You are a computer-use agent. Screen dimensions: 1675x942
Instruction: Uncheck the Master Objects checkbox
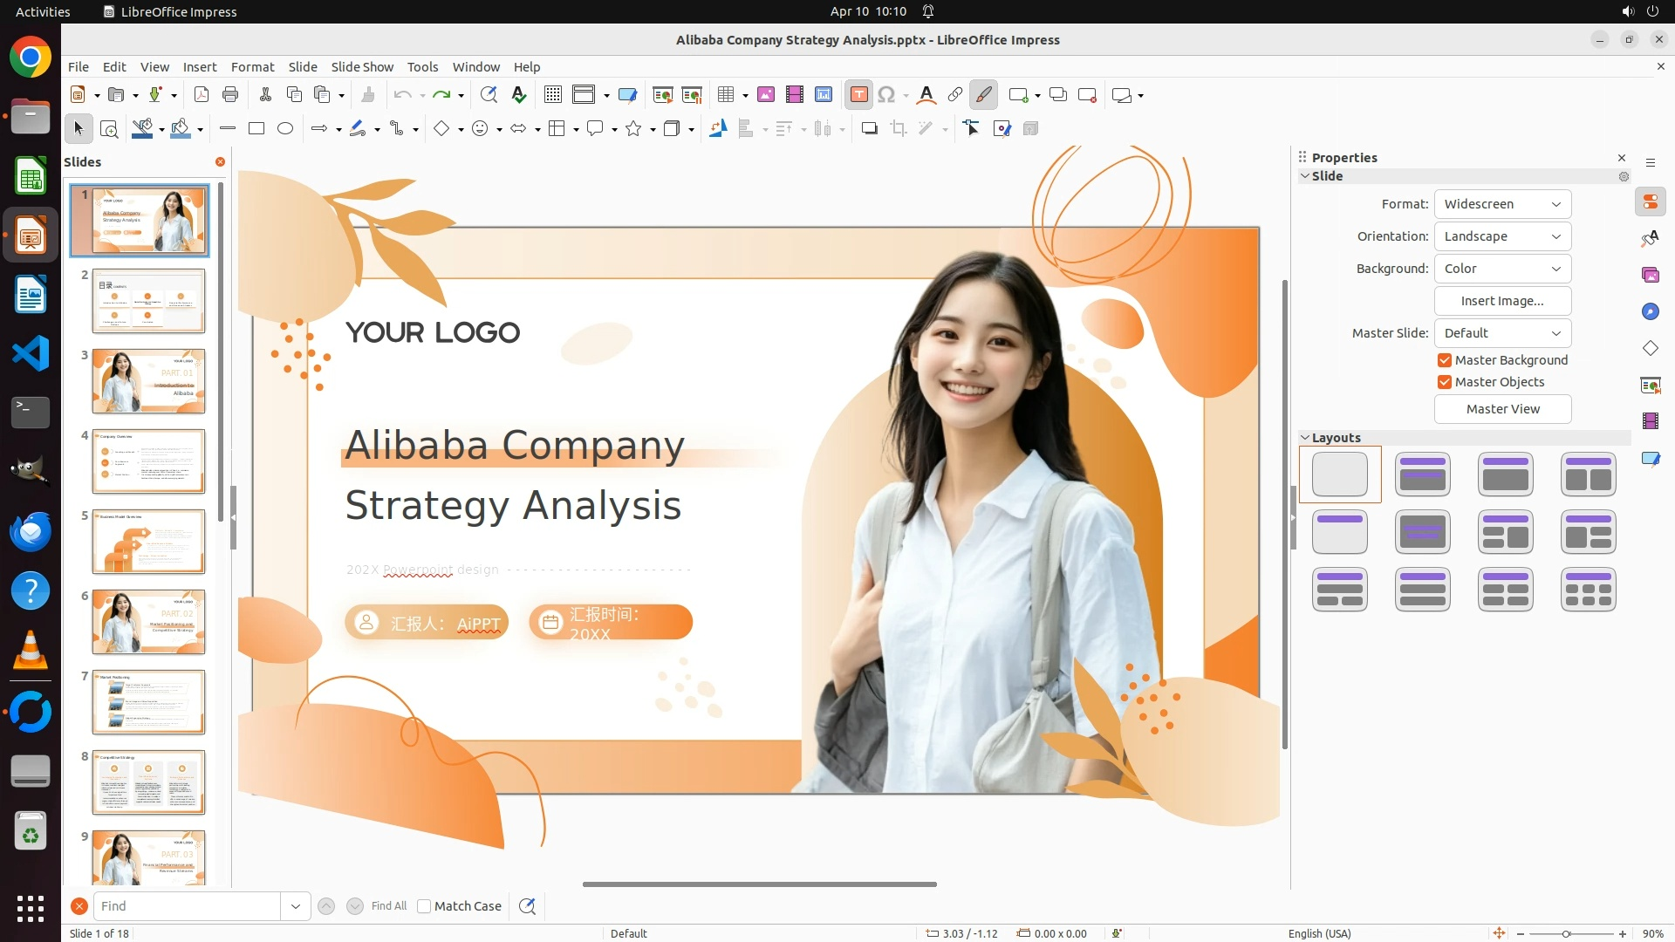[x=1445, y=382]
